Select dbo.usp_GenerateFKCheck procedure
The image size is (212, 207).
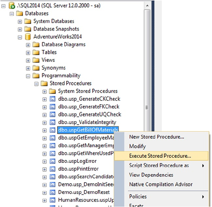89,107
